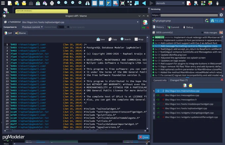Click the sync push pull button

[217, 21]
